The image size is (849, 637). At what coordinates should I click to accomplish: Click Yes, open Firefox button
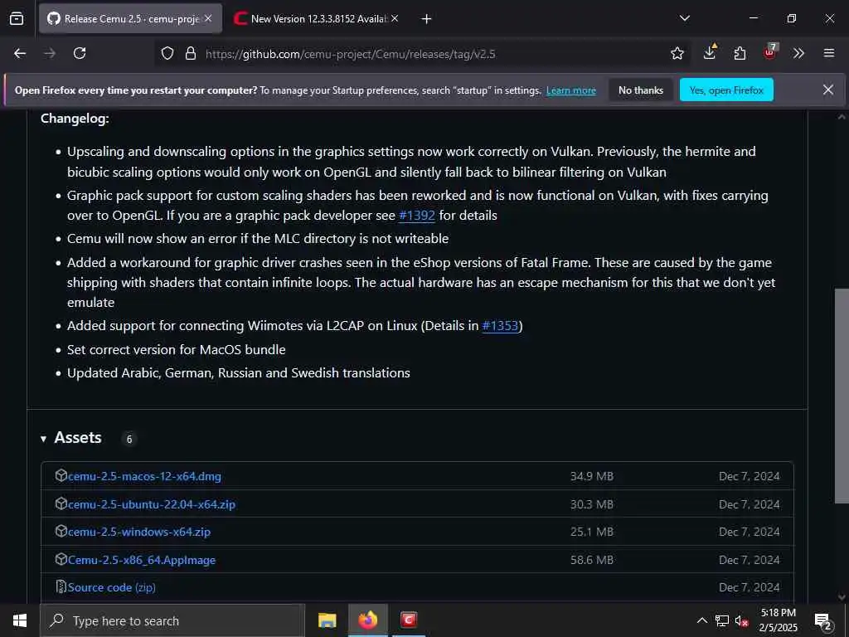tap(726, 90)
